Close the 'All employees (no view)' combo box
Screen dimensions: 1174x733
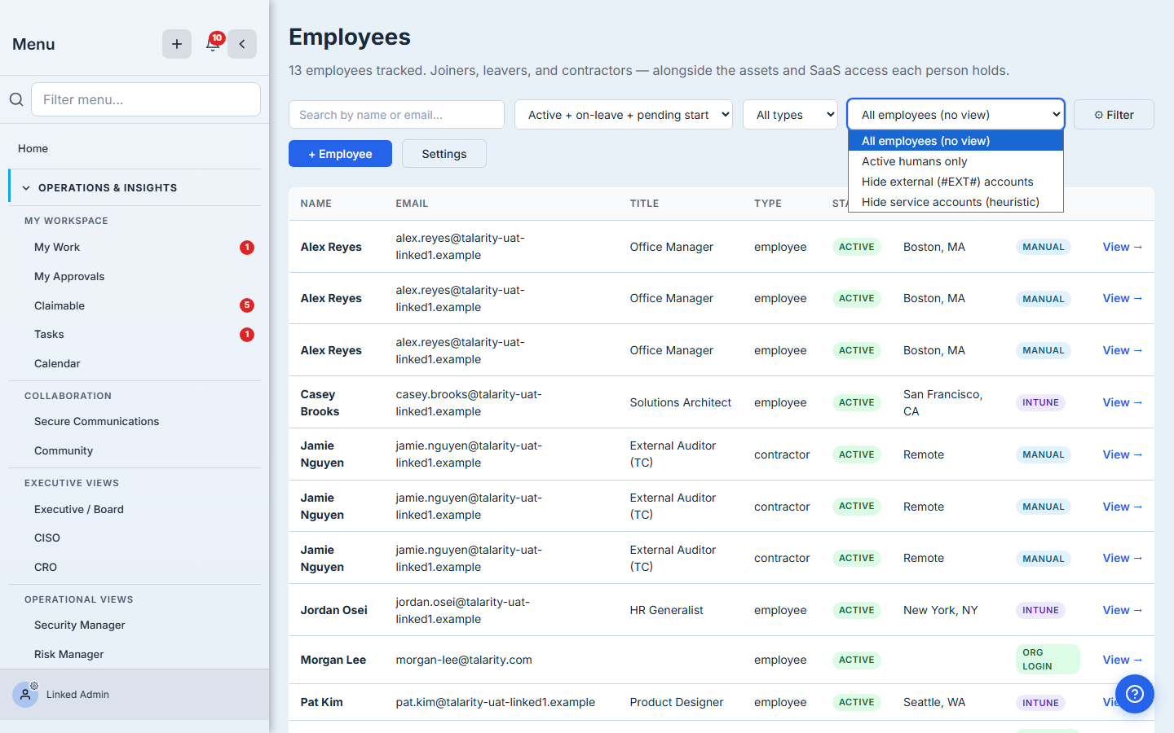tap(956, 115)
